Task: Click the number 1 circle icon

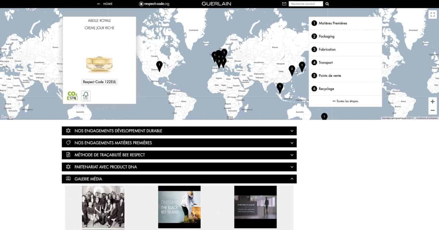Action: (x=314, y=23)
